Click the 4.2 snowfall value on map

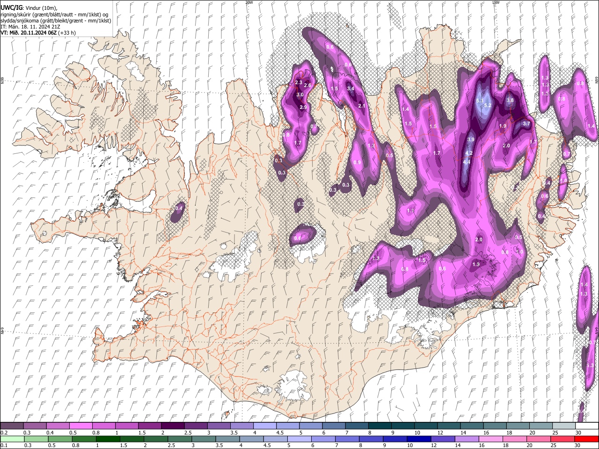tap(469, 153)
